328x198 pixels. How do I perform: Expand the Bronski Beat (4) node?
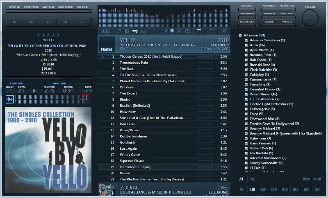click(x=246, y=65)
